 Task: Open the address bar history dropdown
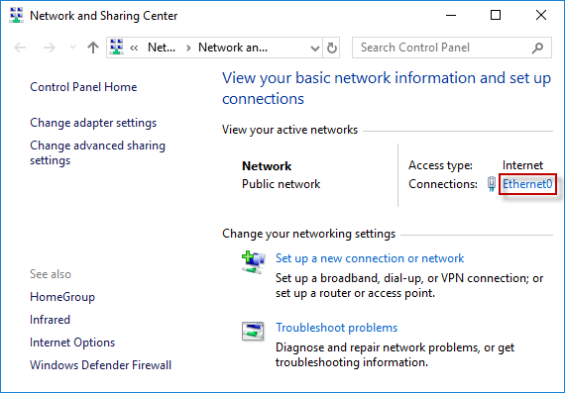coord(315,48)
